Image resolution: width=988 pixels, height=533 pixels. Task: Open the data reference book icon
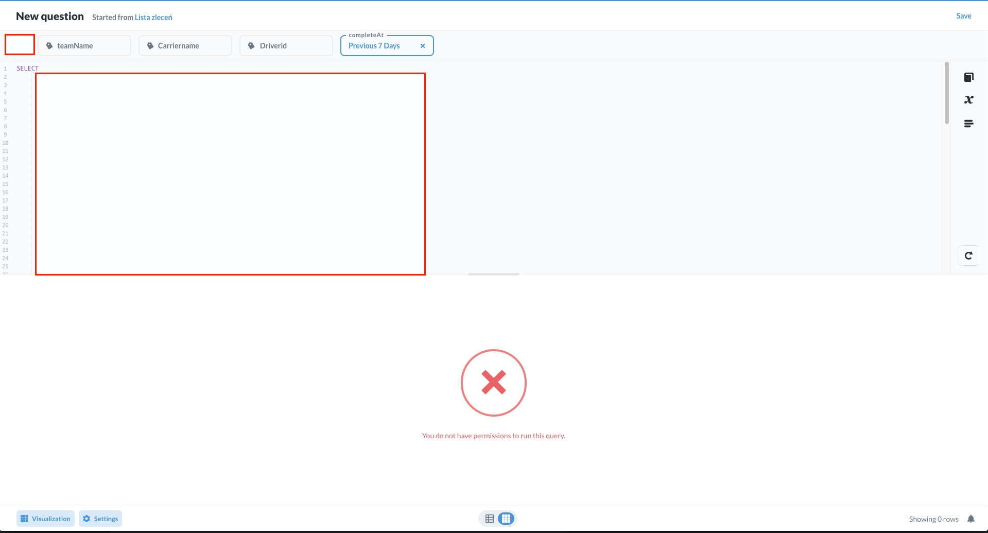click(x=968, y=77)
